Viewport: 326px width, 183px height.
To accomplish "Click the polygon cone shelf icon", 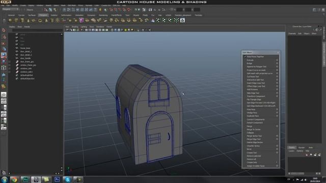I will (28, 20).
